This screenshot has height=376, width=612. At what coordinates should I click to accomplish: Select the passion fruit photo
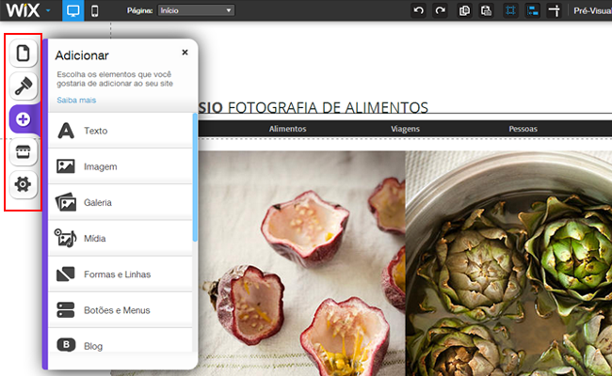pyautogui.click(x=301, y=263)
